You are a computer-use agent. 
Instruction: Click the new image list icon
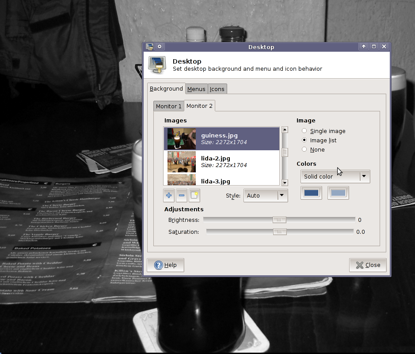click(x=194, y=195)
